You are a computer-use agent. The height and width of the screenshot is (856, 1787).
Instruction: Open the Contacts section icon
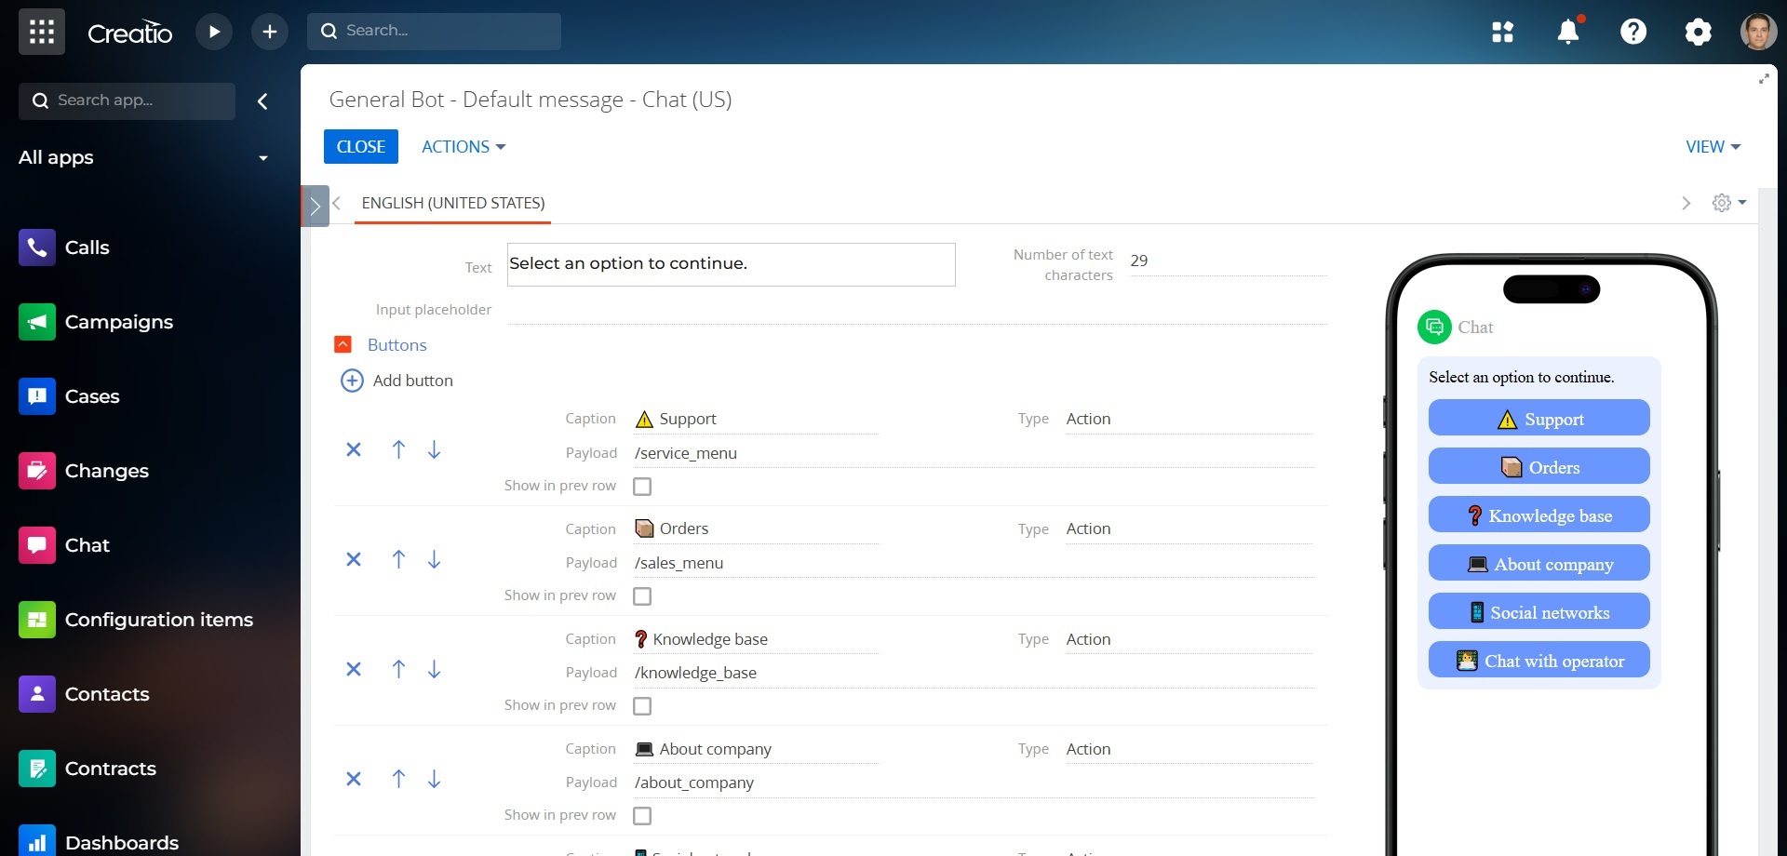(37, 694)
